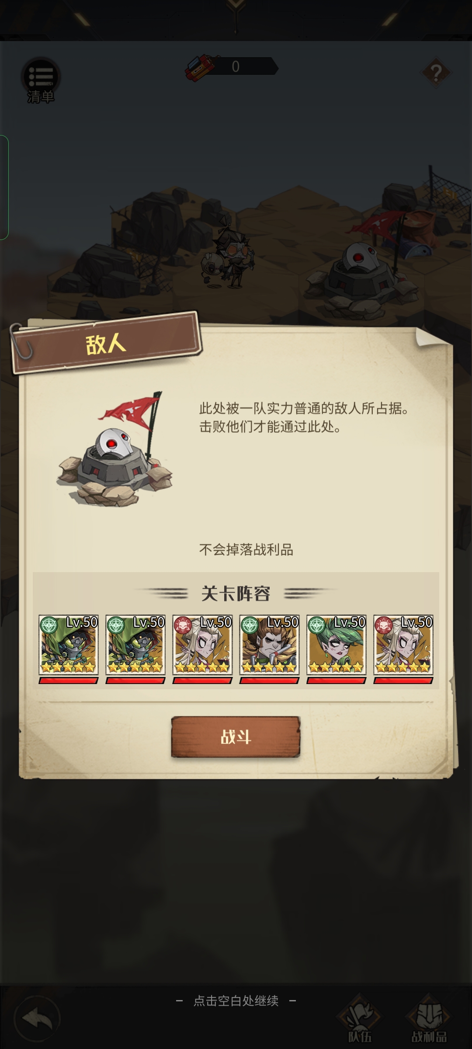Click the 战斗 battle button
The height and width of the screenshot is (1049, 472).
click(x=236, y=737)
